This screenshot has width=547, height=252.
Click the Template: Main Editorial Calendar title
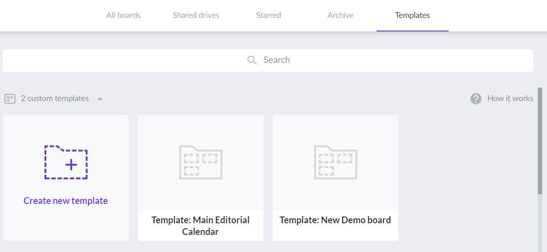[x=200, y=226]
